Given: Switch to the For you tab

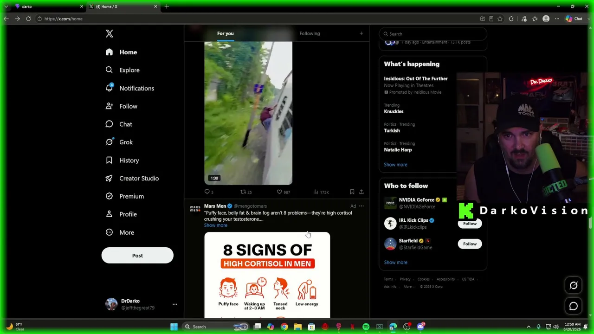Looking at the screenshot, I should pos(226,33).
